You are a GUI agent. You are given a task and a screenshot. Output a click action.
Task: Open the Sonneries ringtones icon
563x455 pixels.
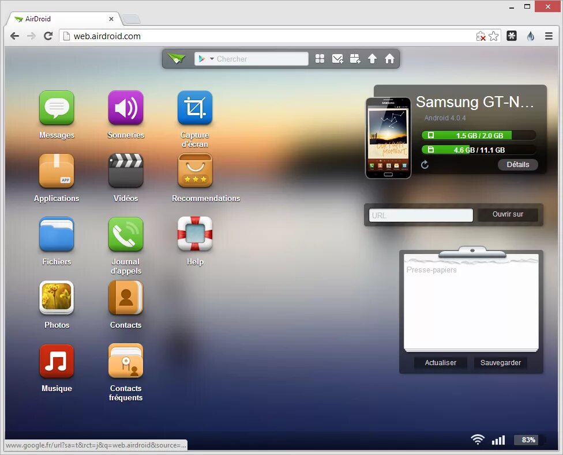click(x=126, y=108)
